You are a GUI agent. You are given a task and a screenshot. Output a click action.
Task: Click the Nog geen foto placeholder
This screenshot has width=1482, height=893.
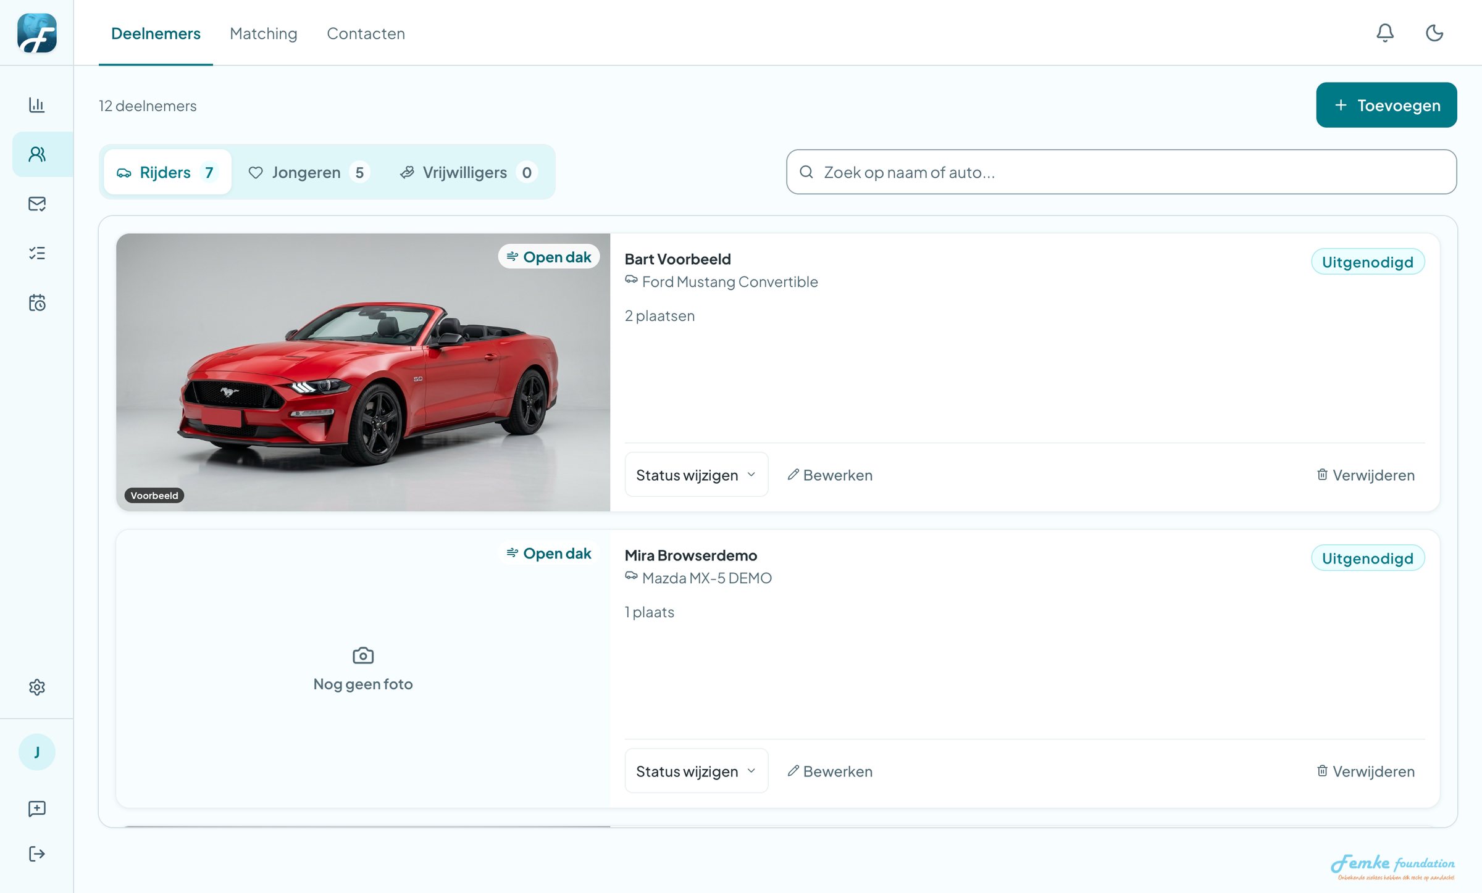pos(363,668)
